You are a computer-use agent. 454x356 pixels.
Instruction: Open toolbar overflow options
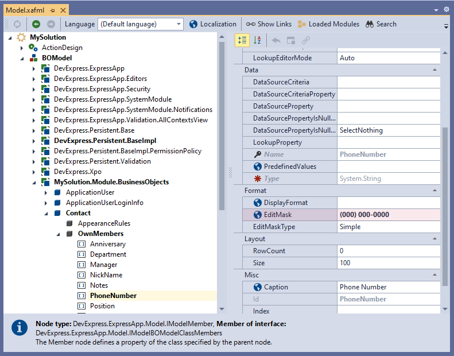tap(446, 26)
